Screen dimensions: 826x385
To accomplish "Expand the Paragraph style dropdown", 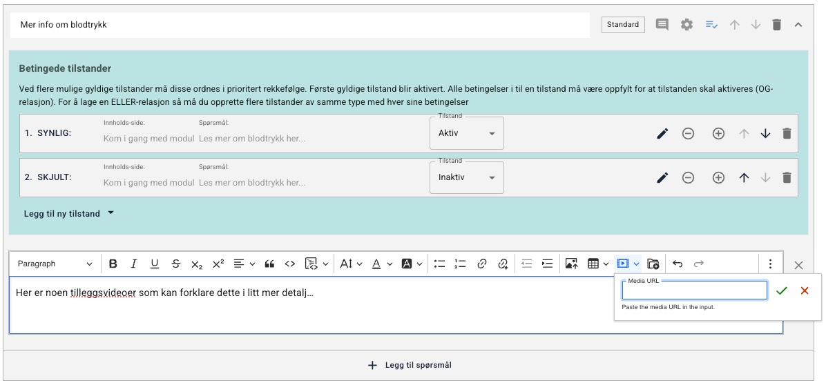I will tap(55, 264).
